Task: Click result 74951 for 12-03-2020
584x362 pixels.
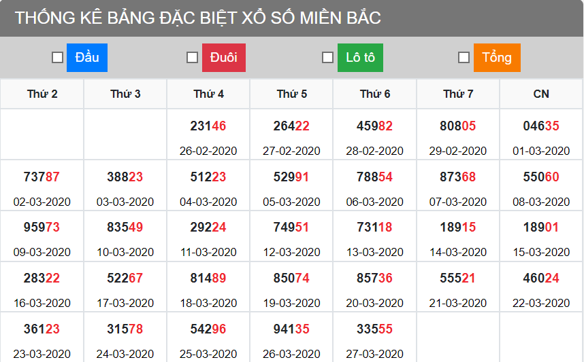Action: pyautogui.click(x=291, y=228)
